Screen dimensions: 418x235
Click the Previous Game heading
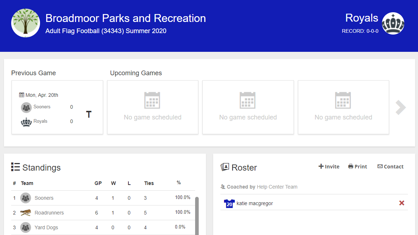34,73
